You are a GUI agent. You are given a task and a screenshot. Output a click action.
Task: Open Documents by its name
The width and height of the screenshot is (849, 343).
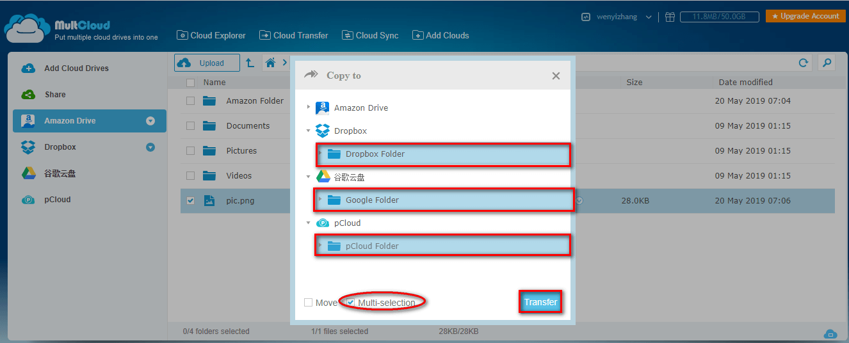pos(248,125)
